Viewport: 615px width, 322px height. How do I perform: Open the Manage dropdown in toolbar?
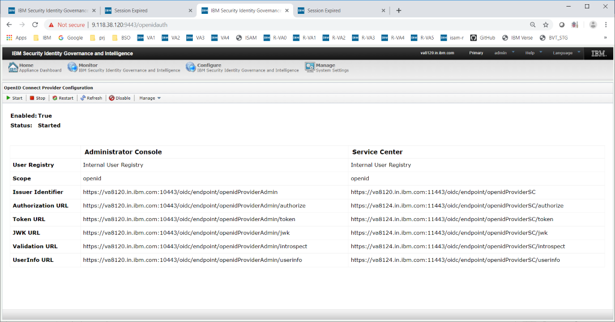point(150,98)
